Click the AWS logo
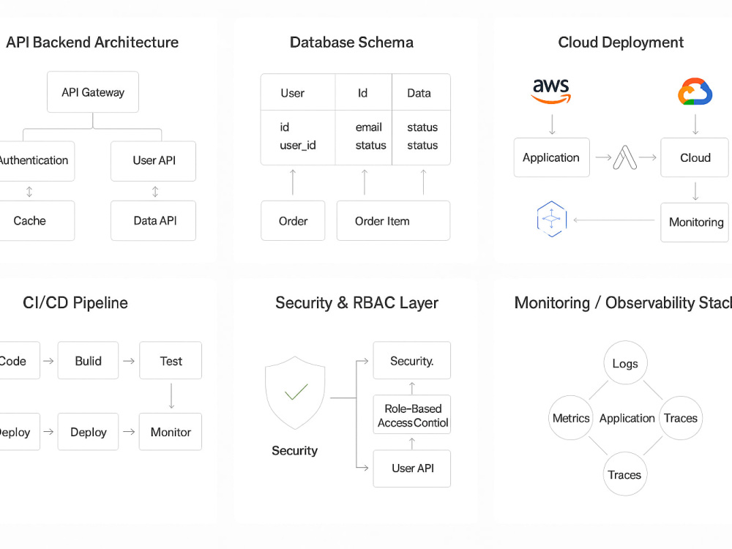This screenshot has height=549, width=732. [x=551, y=91]
